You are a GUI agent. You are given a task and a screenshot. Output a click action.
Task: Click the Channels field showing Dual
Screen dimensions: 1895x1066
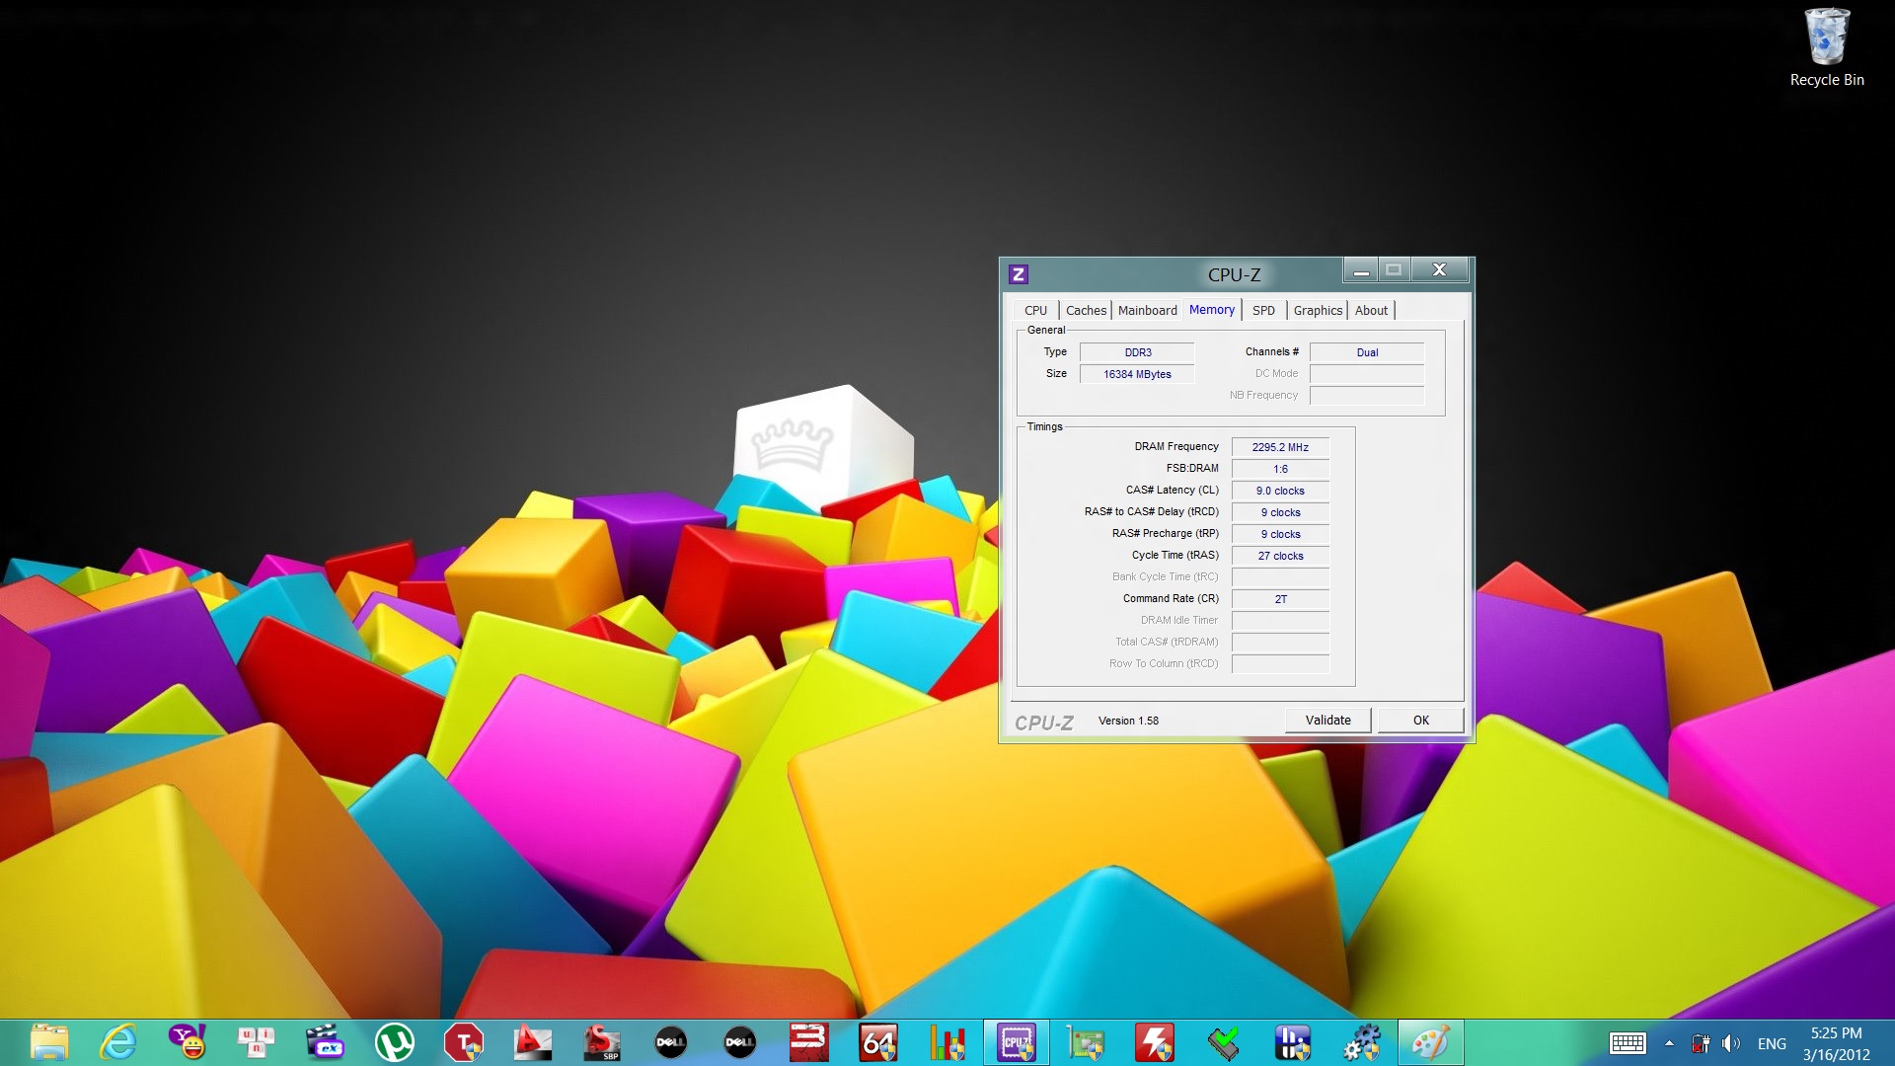pyautogui.click(x=1367, y=352)
